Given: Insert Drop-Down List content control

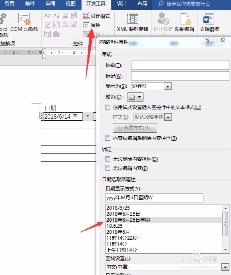Looking at the screenshot, I should pyautogui.click(x=65, y=25).
